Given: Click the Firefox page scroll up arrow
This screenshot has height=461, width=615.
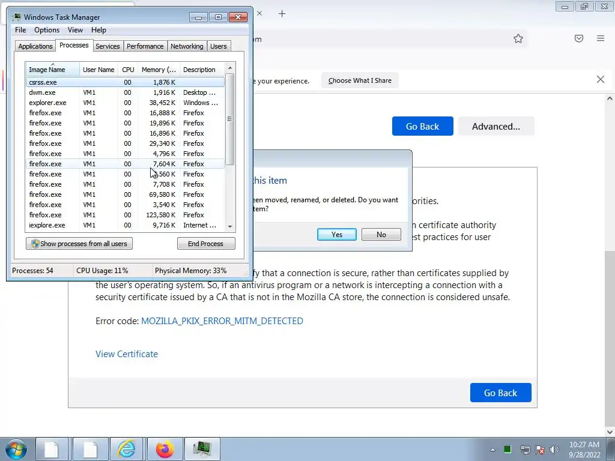Looking at the screenshot, I should pyautogui.click(x=610, y=99).
